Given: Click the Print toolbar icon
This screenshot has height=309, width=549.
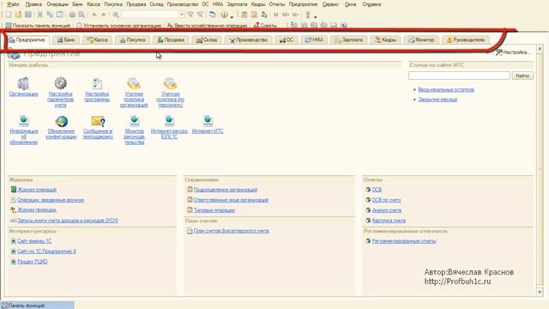Looking at the screenshot, I should point(72,15).
